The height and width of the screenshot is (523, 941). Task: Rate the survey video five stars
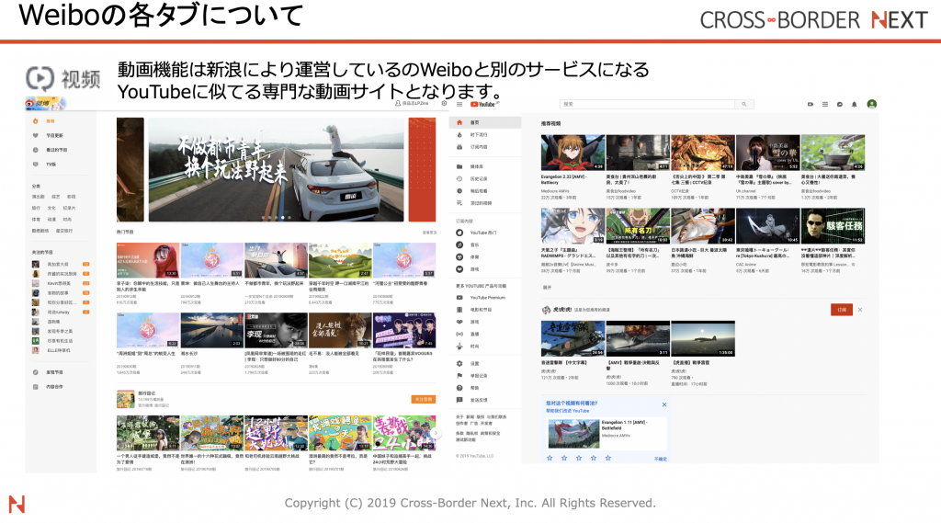point(608,458)
